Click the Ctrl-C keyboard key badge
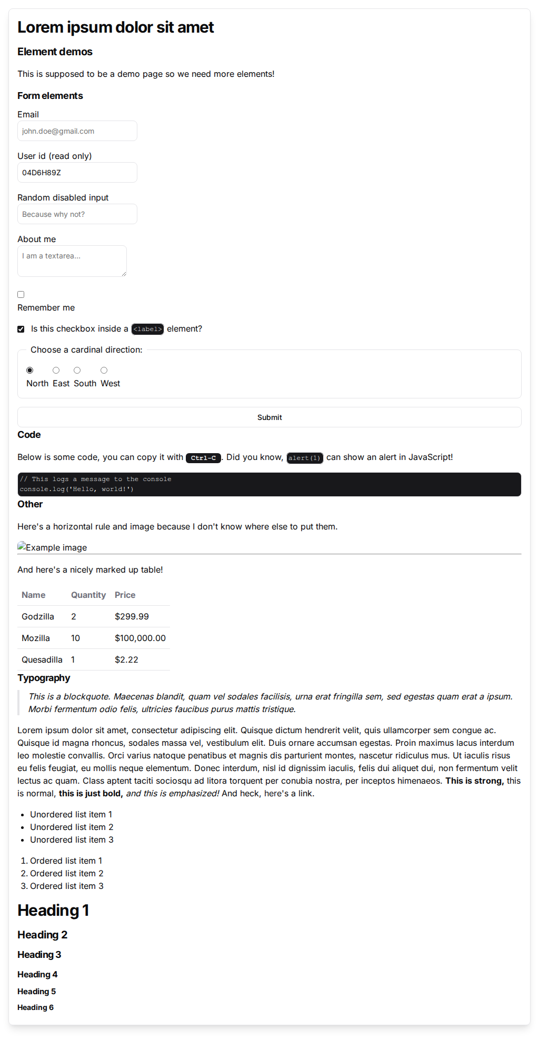Image resolution: width=539 pixels, height=1050 pixels. (203, 458)
